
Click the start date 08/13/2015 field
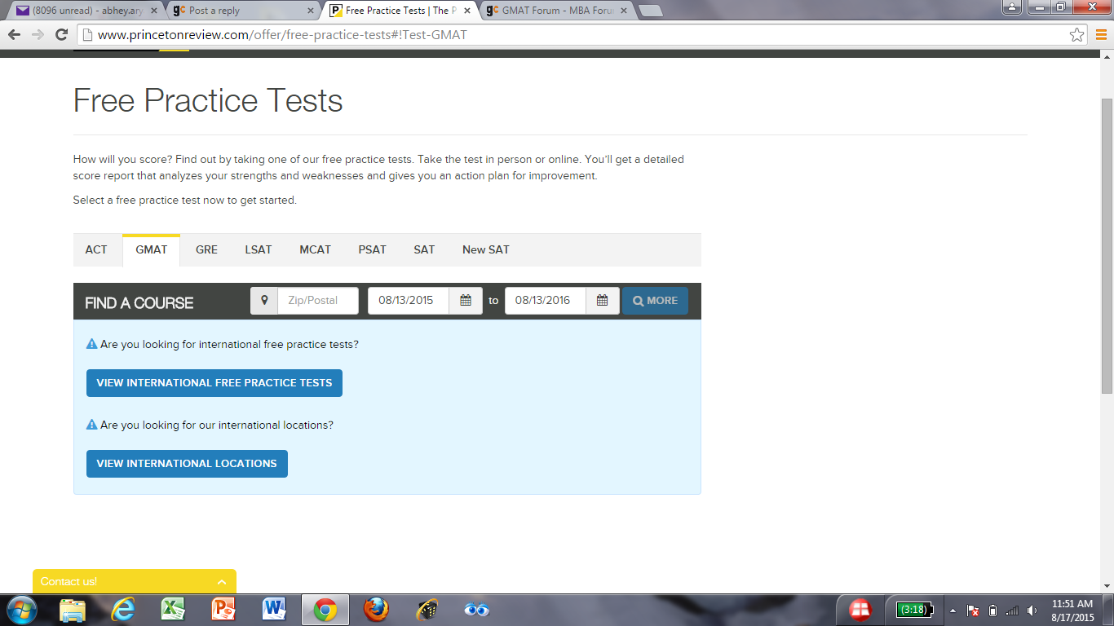(x=408, y=301)
